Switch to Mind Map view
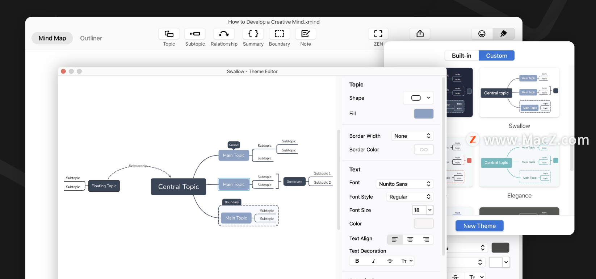This screenshot has width=596, height=279. 52,38
